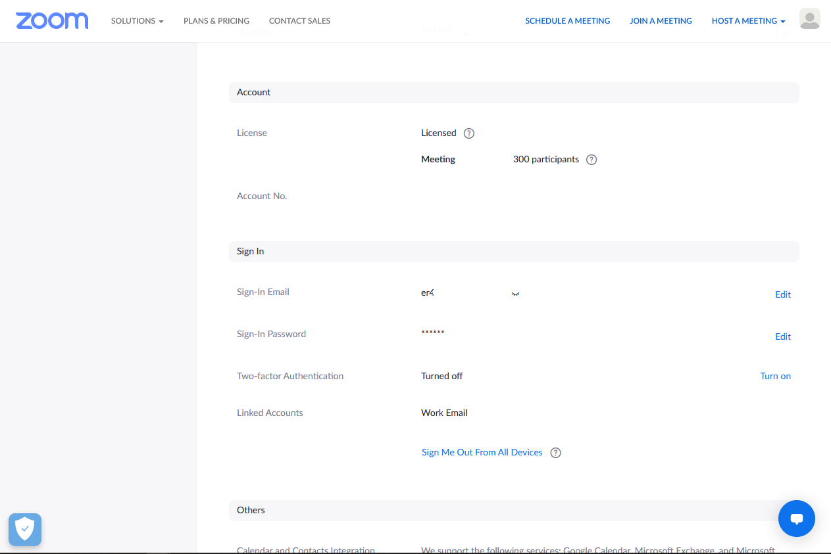Image resolution: width=831 pixels, height=554 pixels.
Task: Click the masked password asterisks
Action: point(433,333)
